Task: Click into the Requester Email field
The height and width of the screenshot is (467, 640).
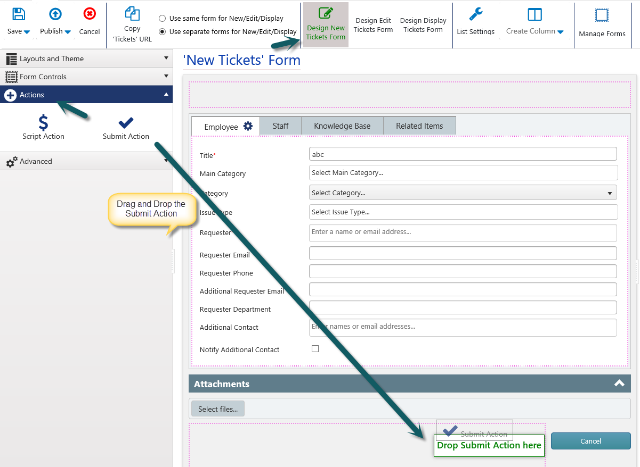Action: click(463, 253)
